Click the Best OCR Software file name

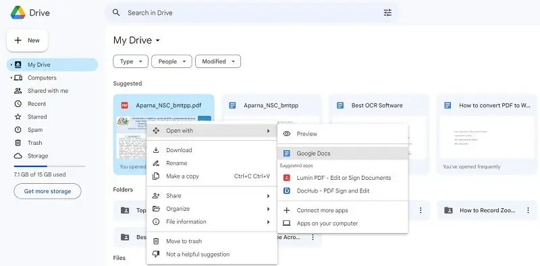377,106
